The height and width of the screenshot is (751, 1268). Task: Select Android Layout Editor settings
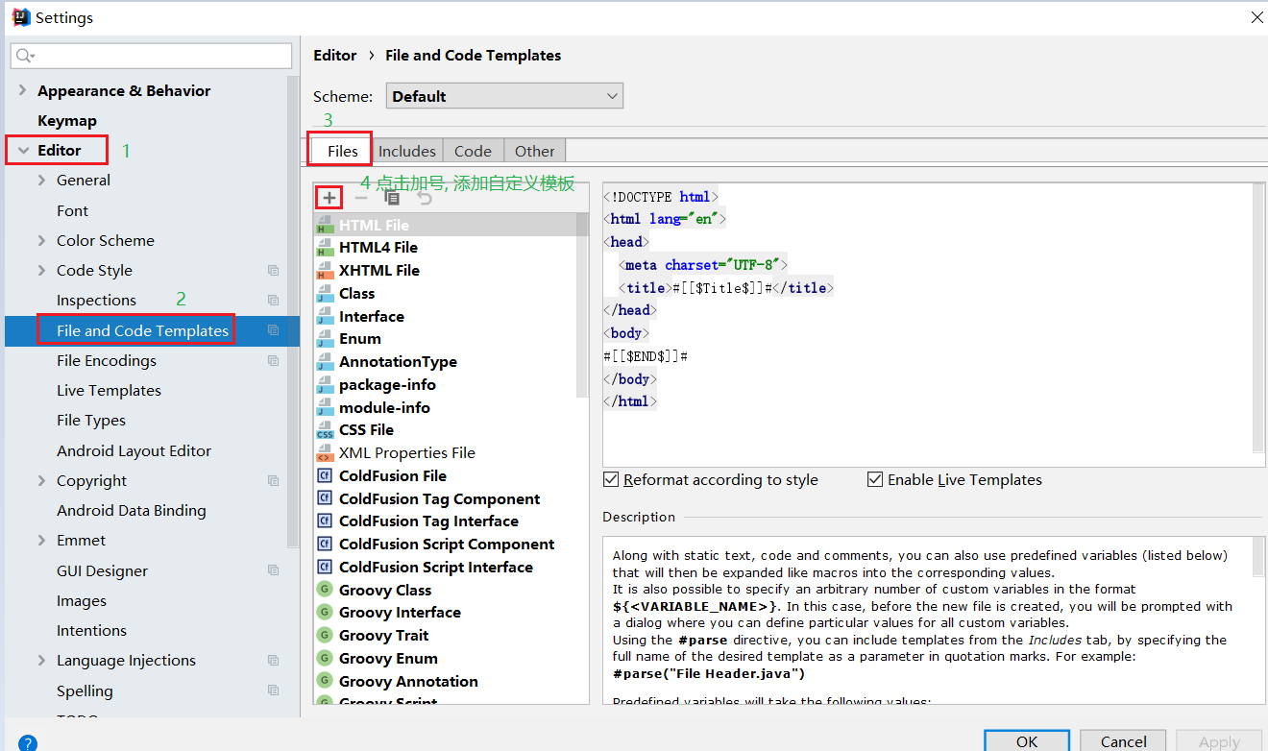click(x=134, y=451)
